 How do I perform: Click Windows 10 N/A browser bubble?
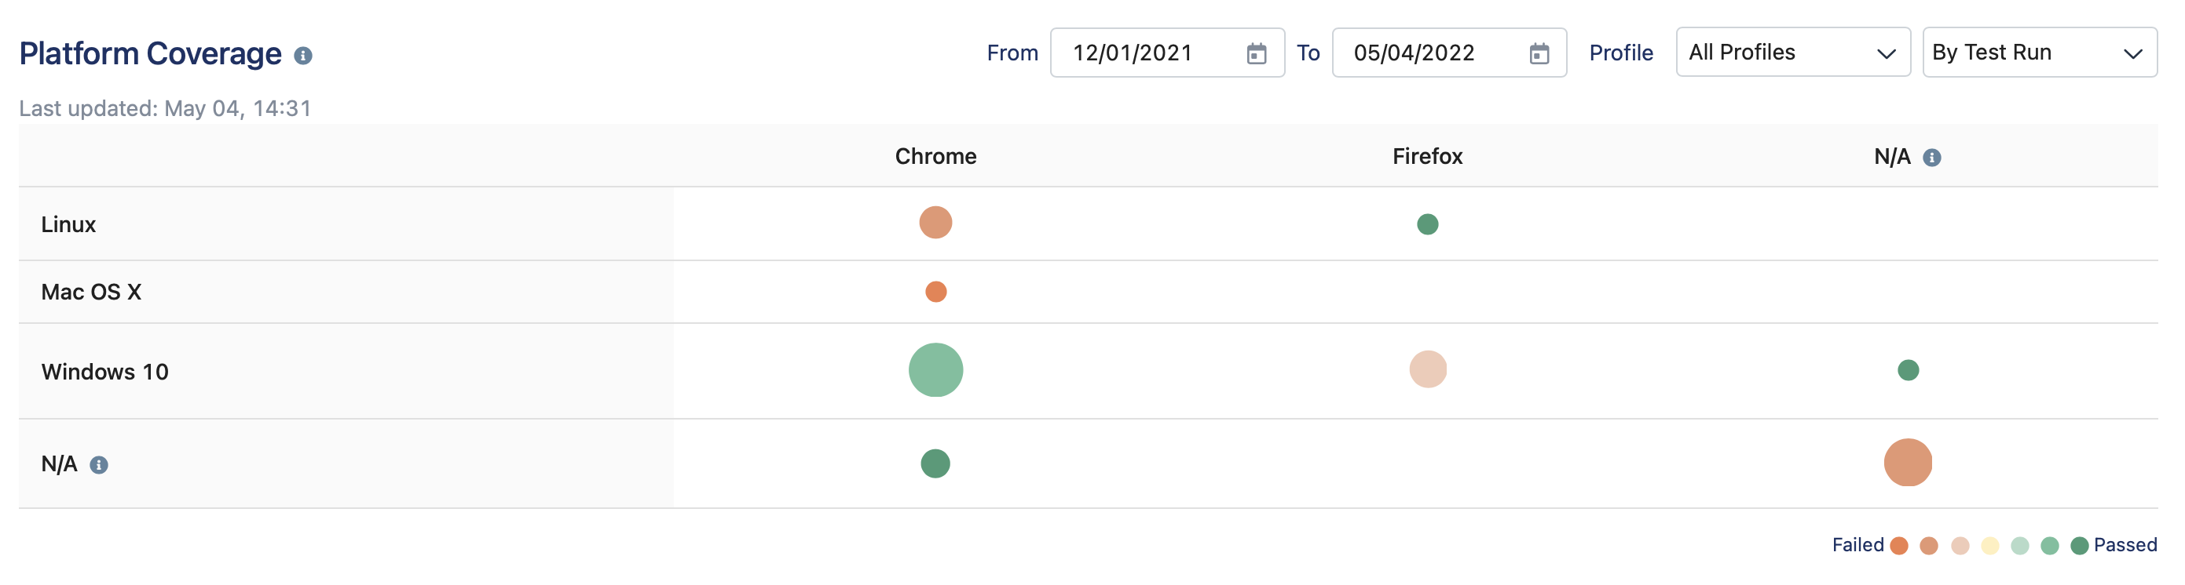1907,370
